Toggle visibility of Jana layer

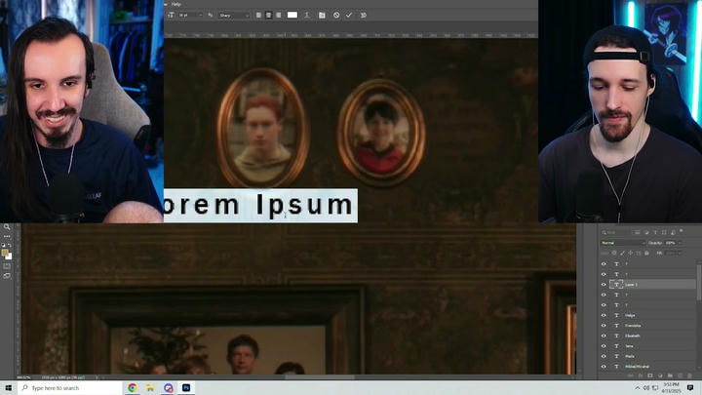click(x=604, y=346)
